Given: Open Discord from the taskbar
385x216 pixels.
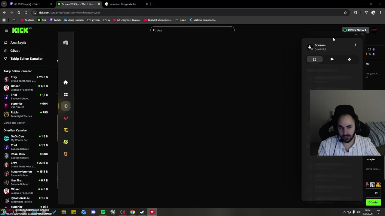Looking at the screenshot, I should (x=93, y=212).
